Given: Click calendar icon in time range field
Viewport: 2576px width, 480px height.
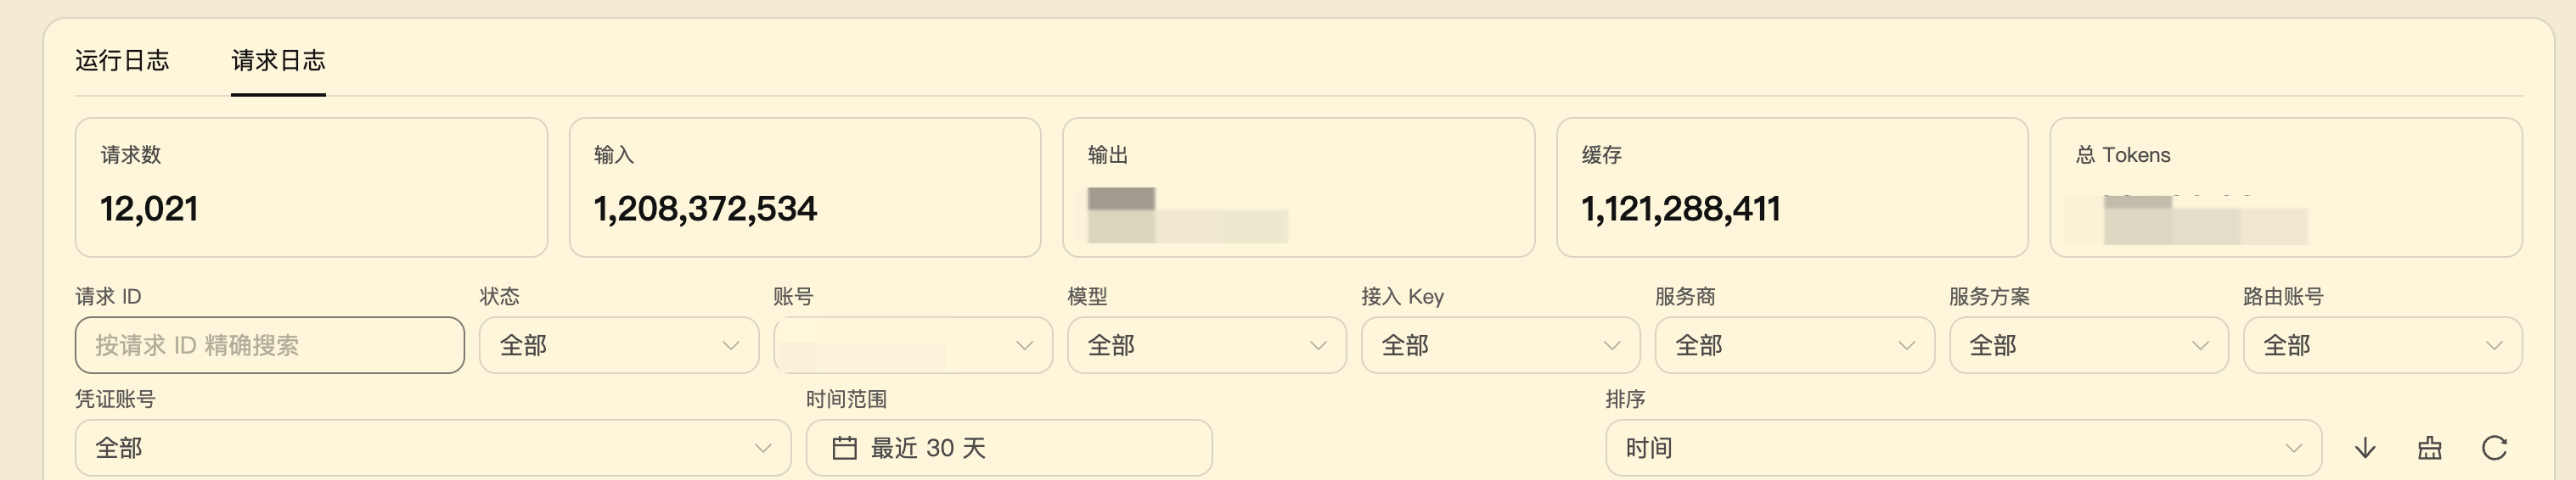Looking at the screenshot, I should 844,448.
